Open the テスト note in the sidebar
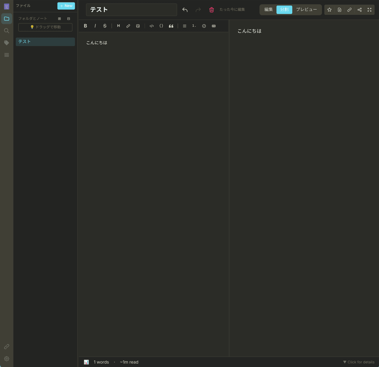This screenshot has width=379, height=367. (x=45, y=42)
